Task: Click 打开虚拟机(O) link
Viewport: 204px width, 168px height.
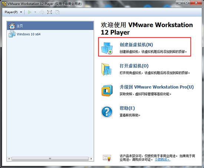Action: [x=134, y=66]
